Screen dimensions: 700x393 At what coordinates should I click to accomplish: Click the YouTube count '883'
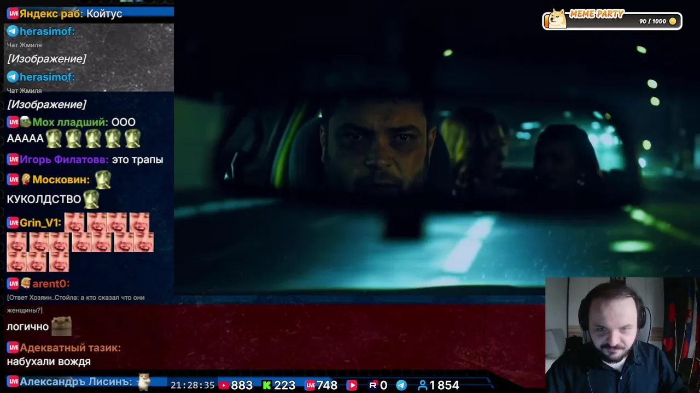tap(242, 385)
